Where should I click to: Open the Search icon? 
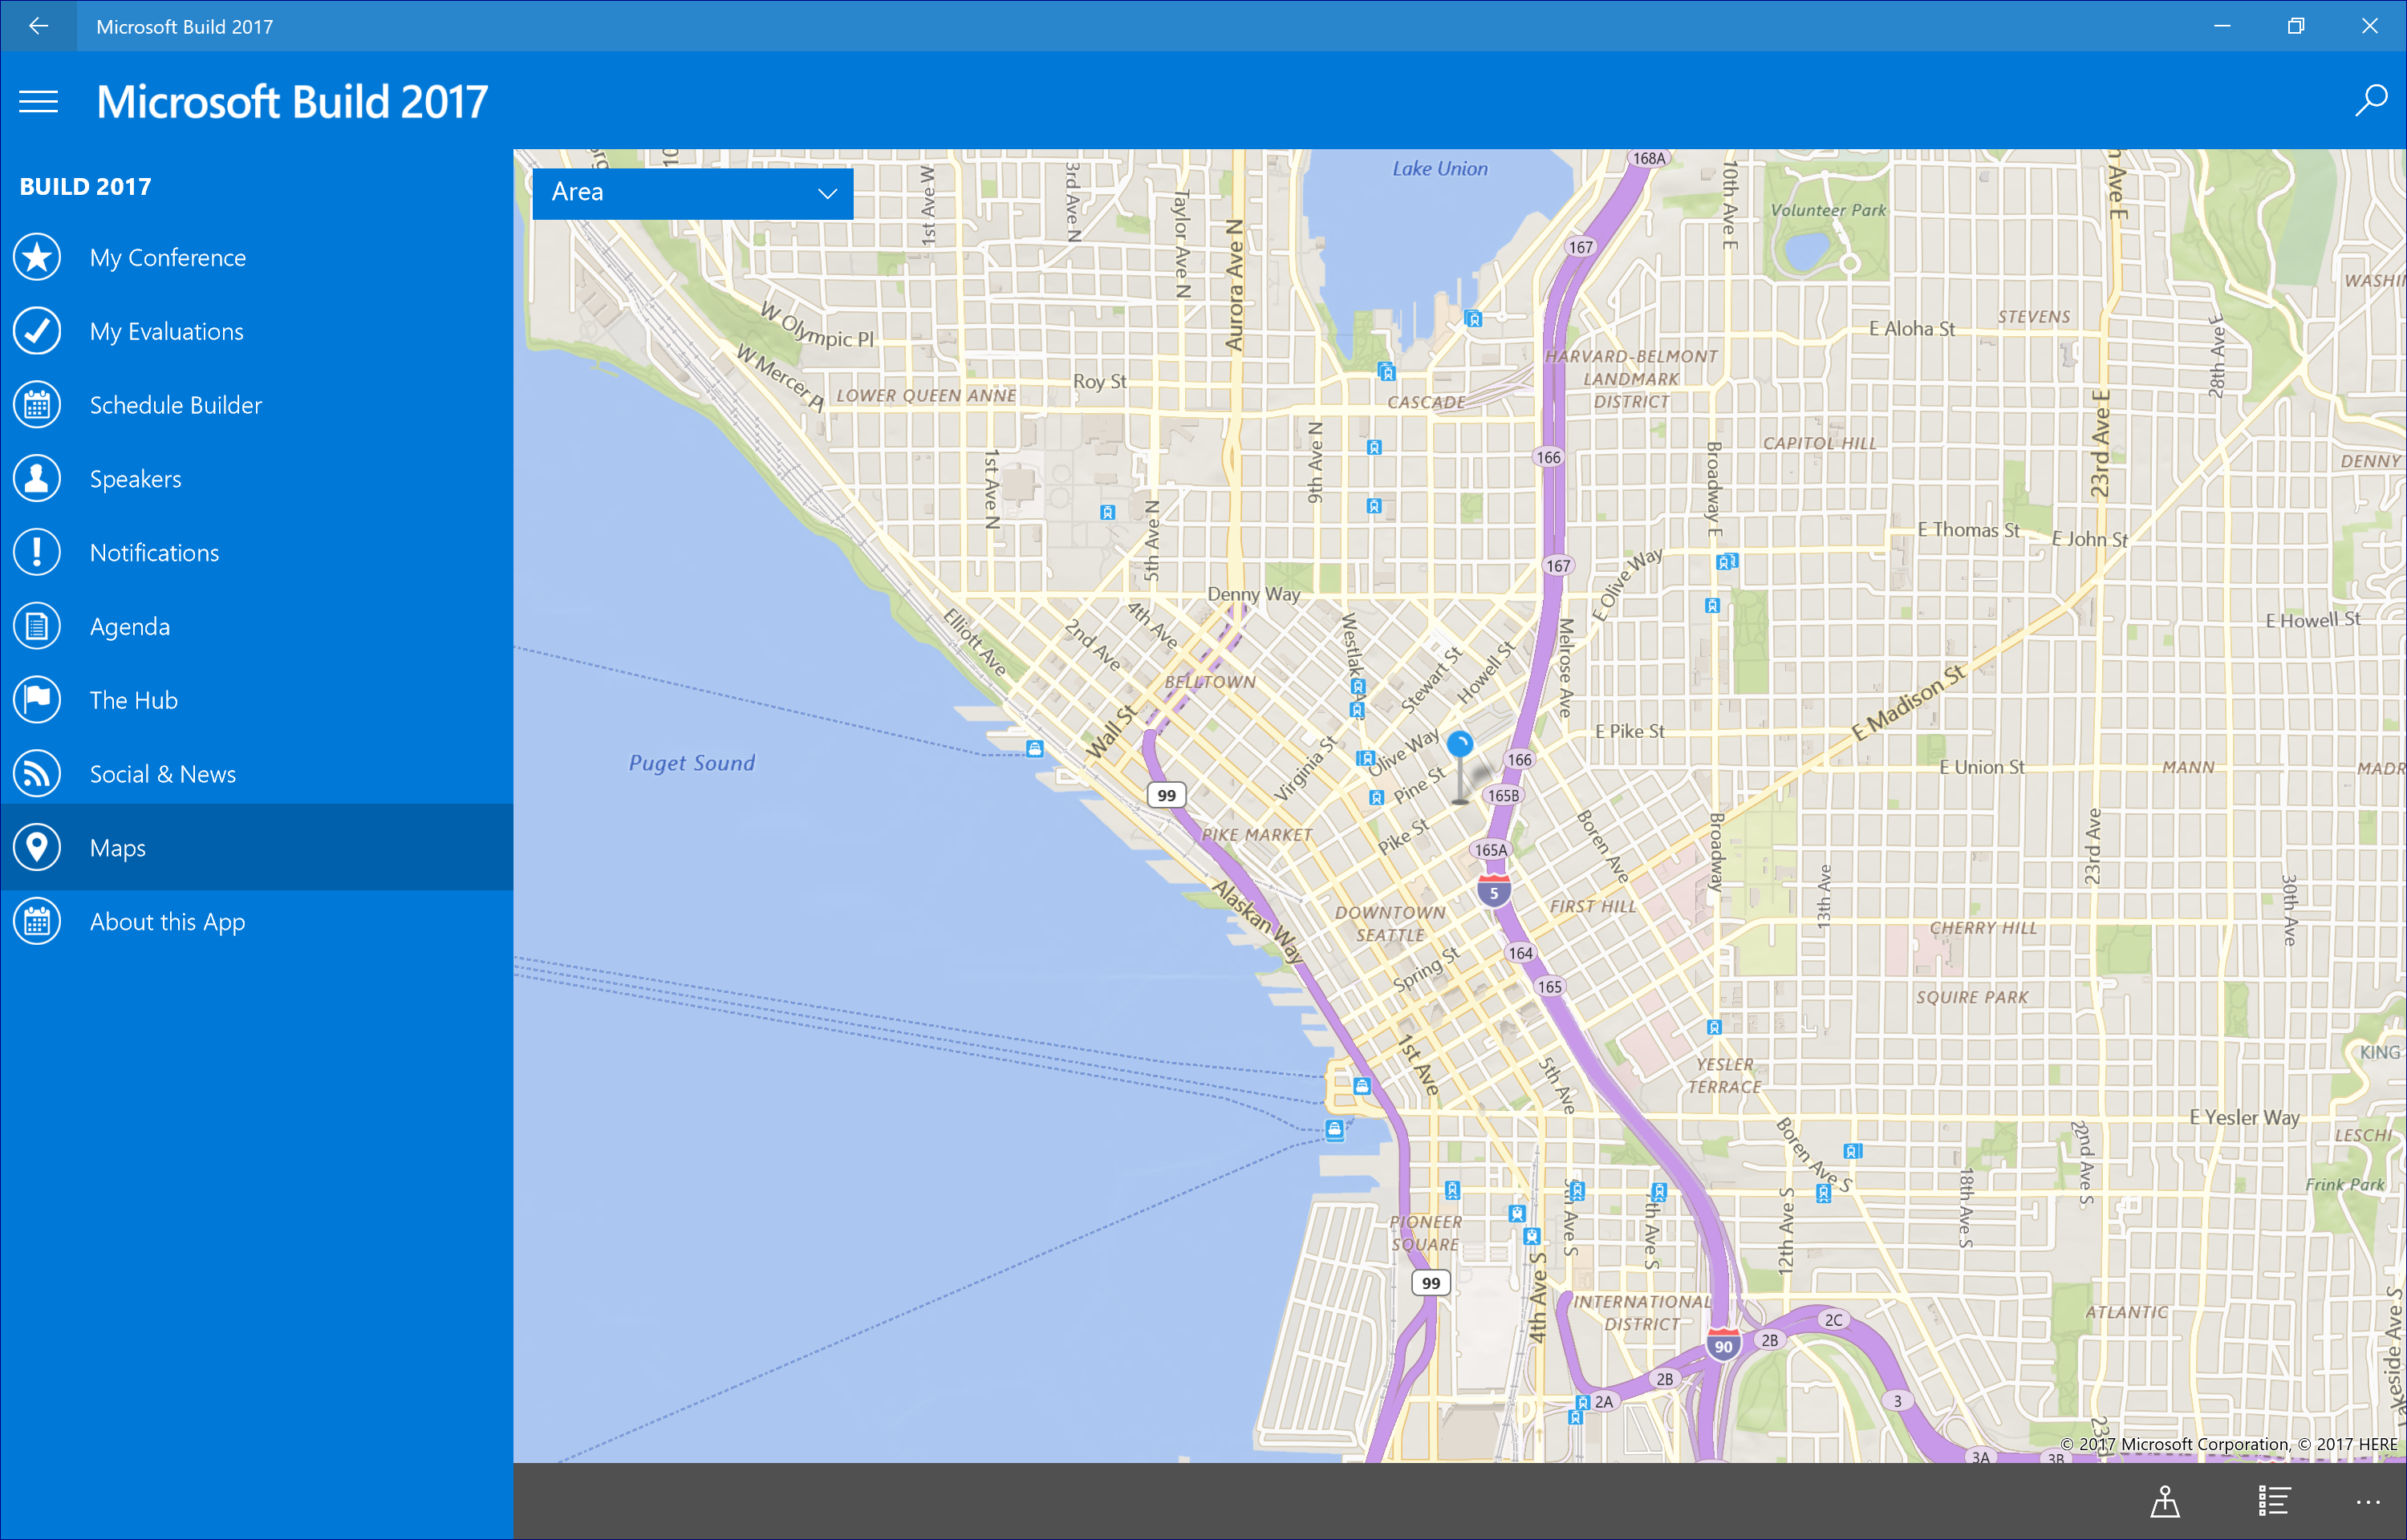click(x=2371, y=100)
